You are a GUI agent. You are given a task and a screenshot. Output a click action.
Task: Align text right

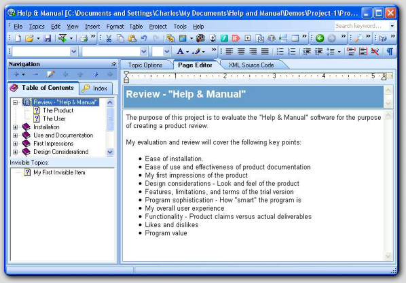click(253, 51)
